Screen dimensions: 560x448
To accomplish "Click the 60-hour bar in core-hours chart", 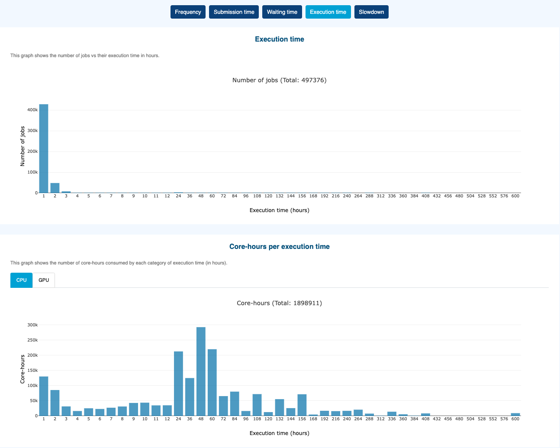I will pyautogui.click(x=212, y=382).
